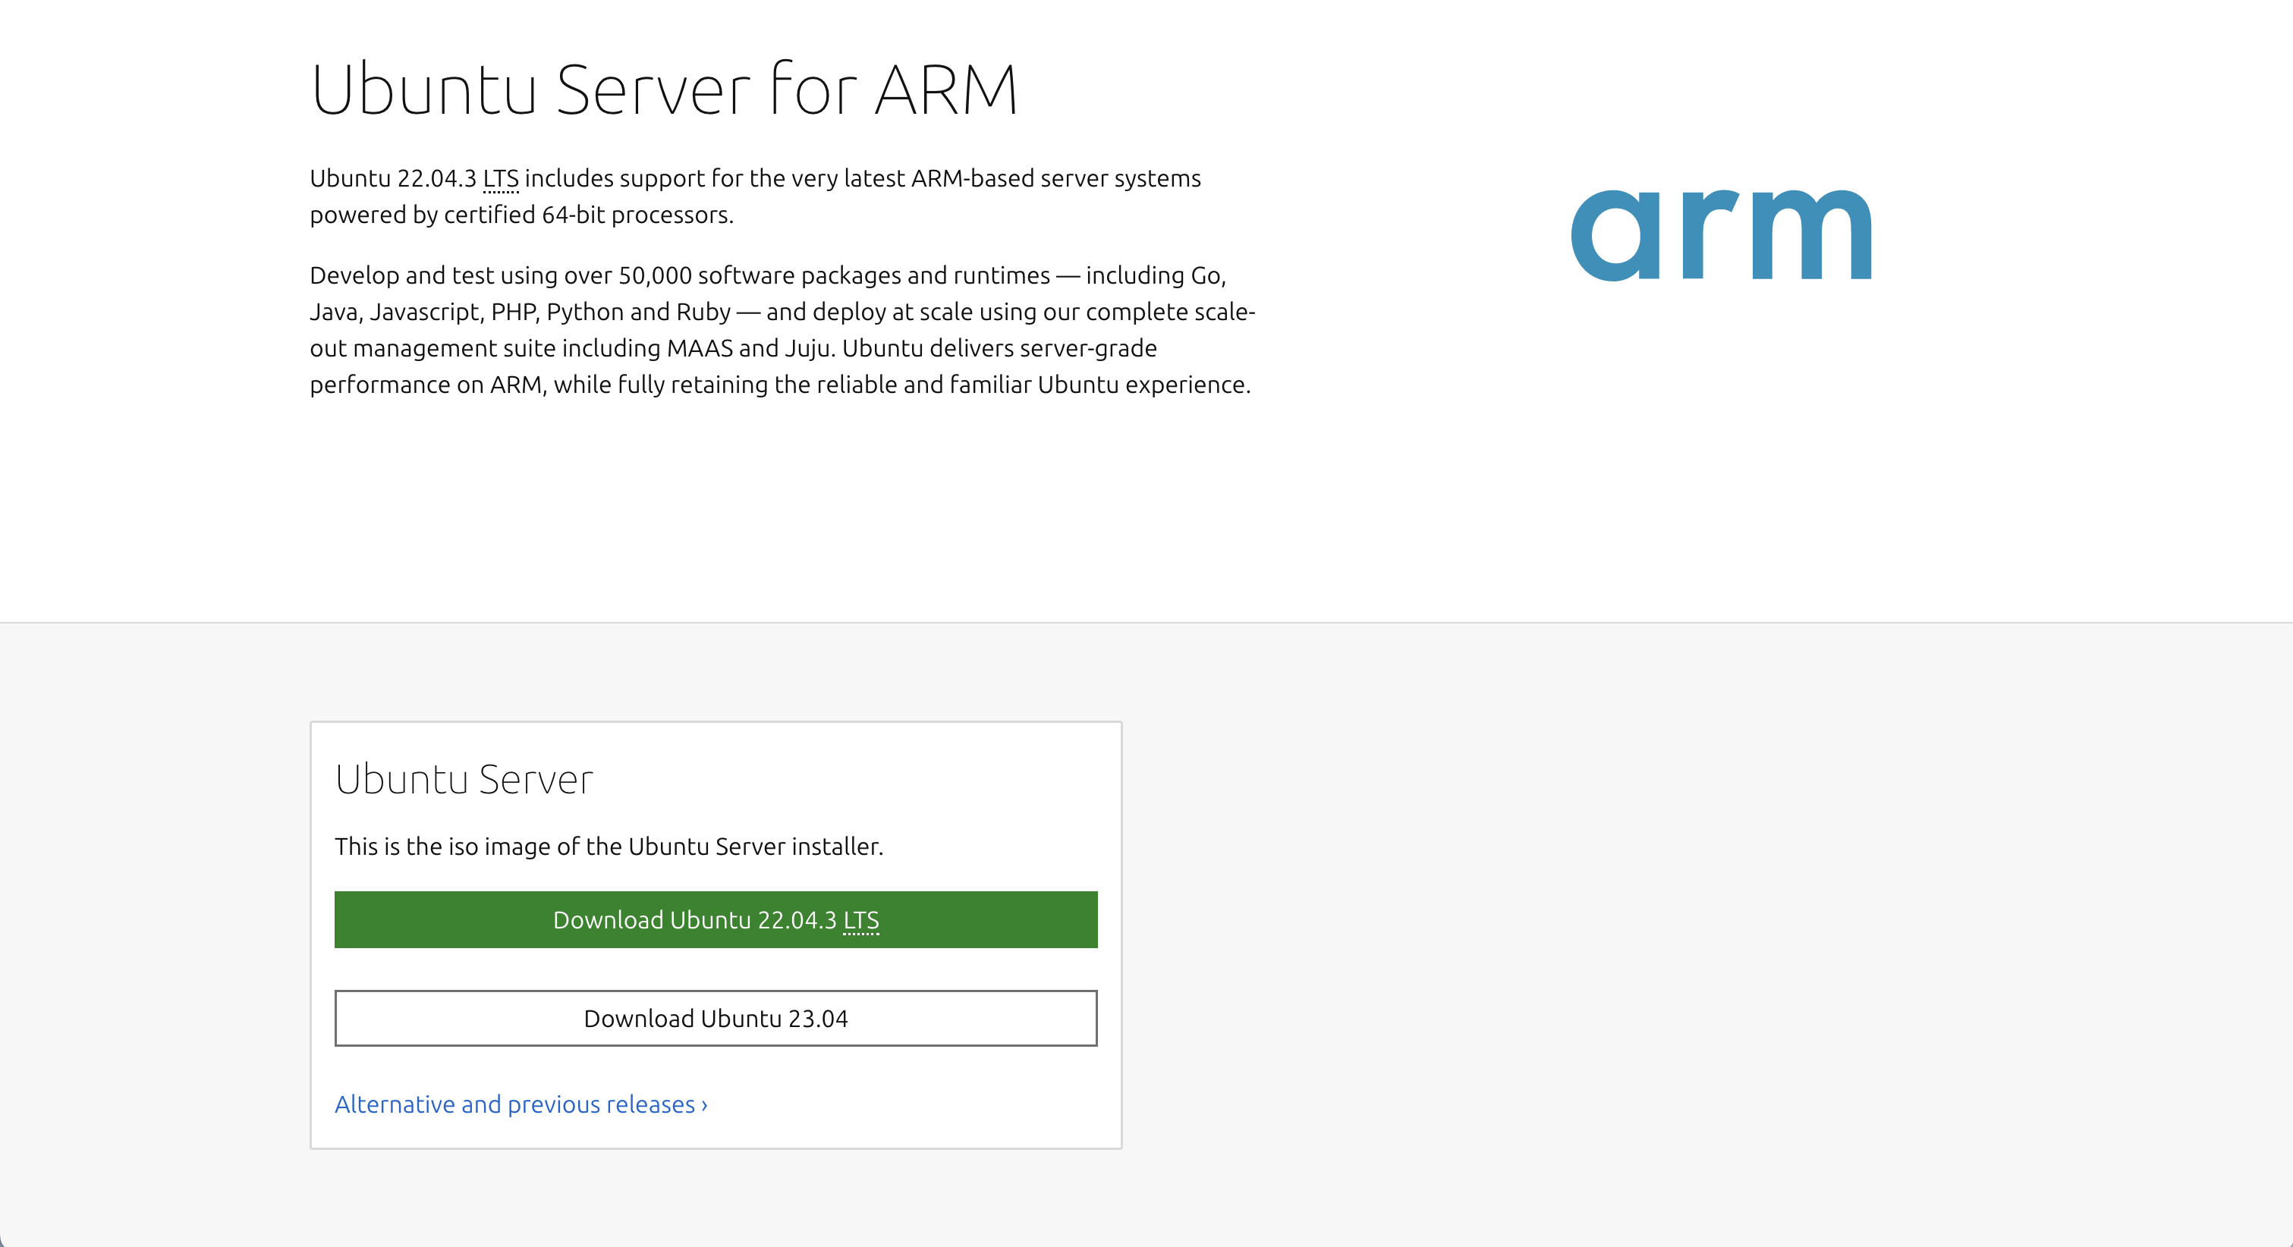The image size is (2293, 1247).
Task: Open Alternative and previous releases link
Action: pyautogui.click(x=514, y=1104)
